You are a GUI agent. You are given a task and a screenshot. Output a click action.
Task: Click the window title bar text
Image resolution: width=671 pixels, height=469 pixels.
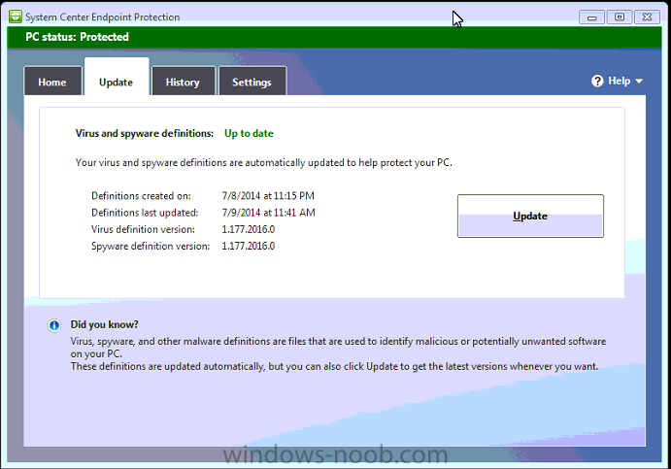102,17
